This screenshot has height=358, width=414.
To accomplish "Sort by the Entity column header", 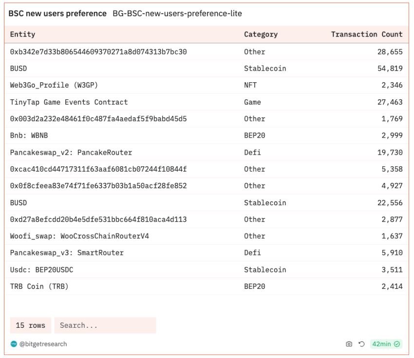I will [x=22, y=35].
